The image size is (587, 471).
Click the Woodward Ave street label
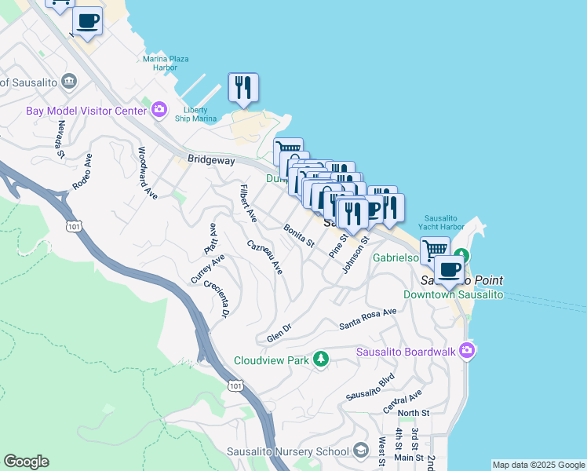pyautogui.click(x=148, y=173)
